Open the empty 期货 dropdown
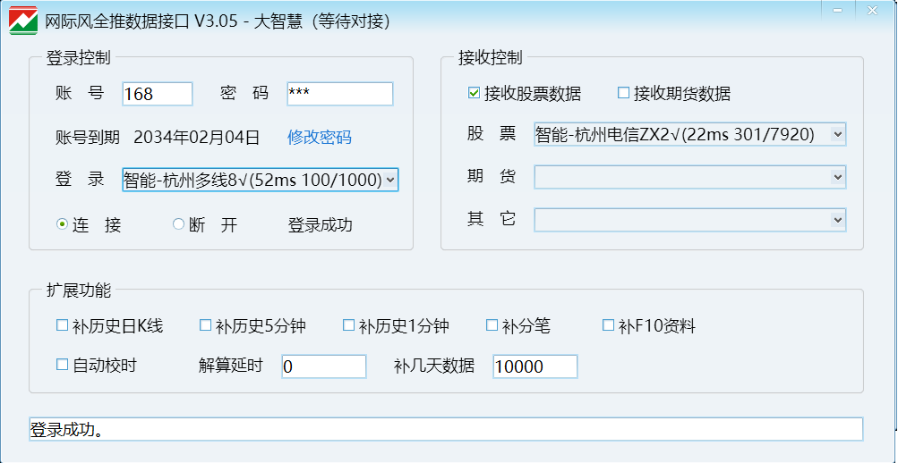The height and width of the screenshot is (463, 898). coord(690,177)
